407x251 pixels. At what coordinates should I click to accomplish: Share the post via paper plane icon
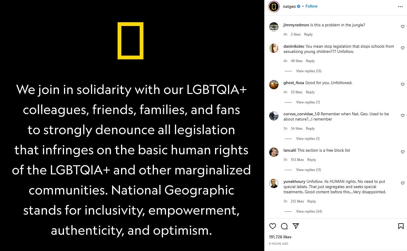(296, 226)
